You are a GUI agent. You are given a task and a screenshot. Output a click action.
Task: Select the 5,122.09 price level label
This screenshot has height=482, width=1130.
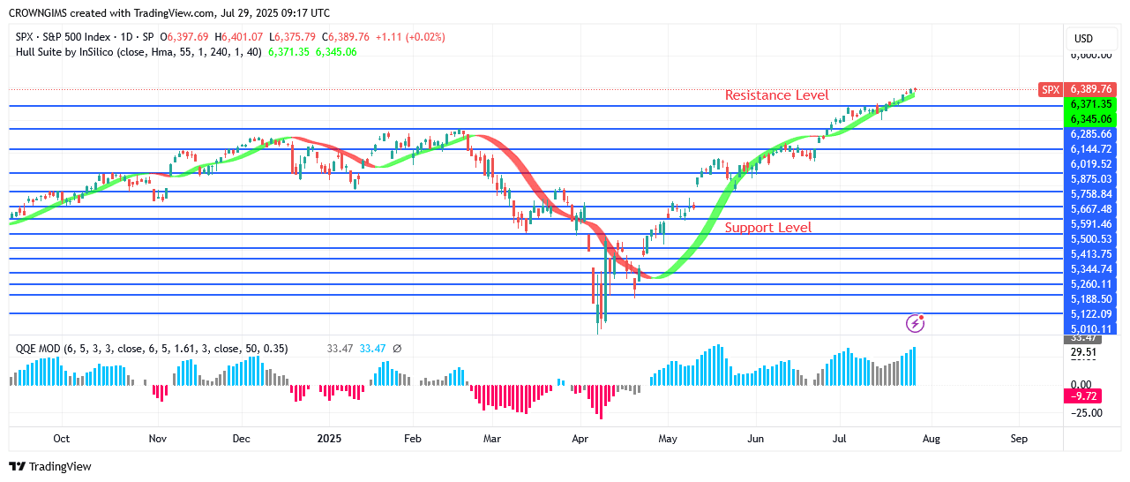coord(1091,314)
